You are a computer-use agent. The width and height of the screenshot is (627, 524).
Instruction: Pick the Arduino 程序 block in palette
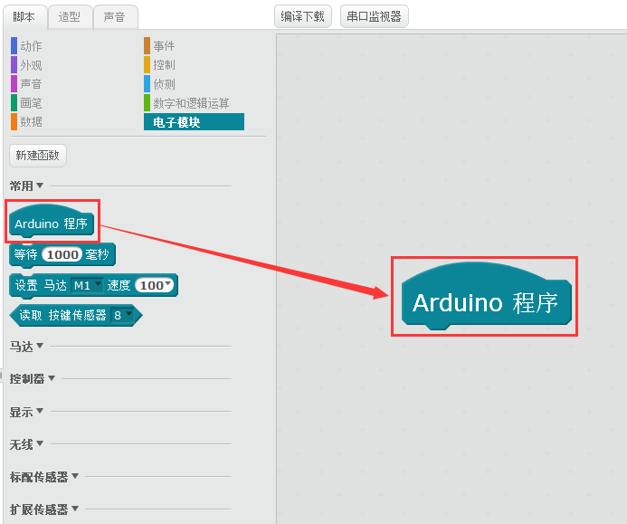point(52,223)
